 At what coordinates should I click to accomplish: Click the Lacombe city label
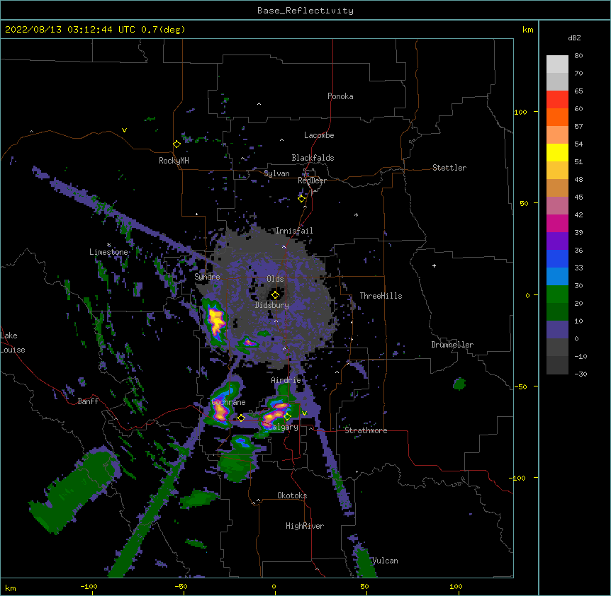click(319, 135)
